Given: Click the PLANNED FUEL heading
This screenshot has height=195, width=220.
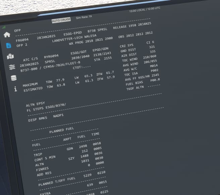Looking at the screenshot, I should (62, 130).
